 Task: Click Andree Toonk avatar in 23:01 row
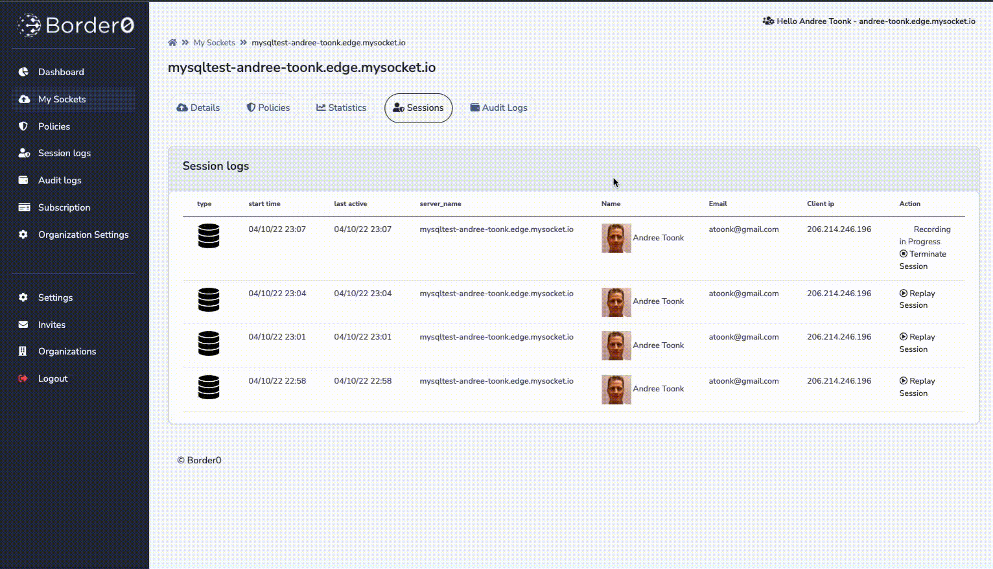coord(616,346)
